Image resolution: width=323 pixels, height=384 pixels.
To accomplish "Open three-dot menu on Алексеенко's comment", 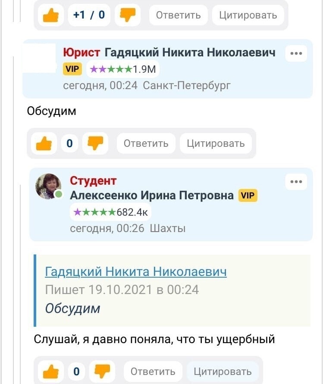I will coord(296,182).
